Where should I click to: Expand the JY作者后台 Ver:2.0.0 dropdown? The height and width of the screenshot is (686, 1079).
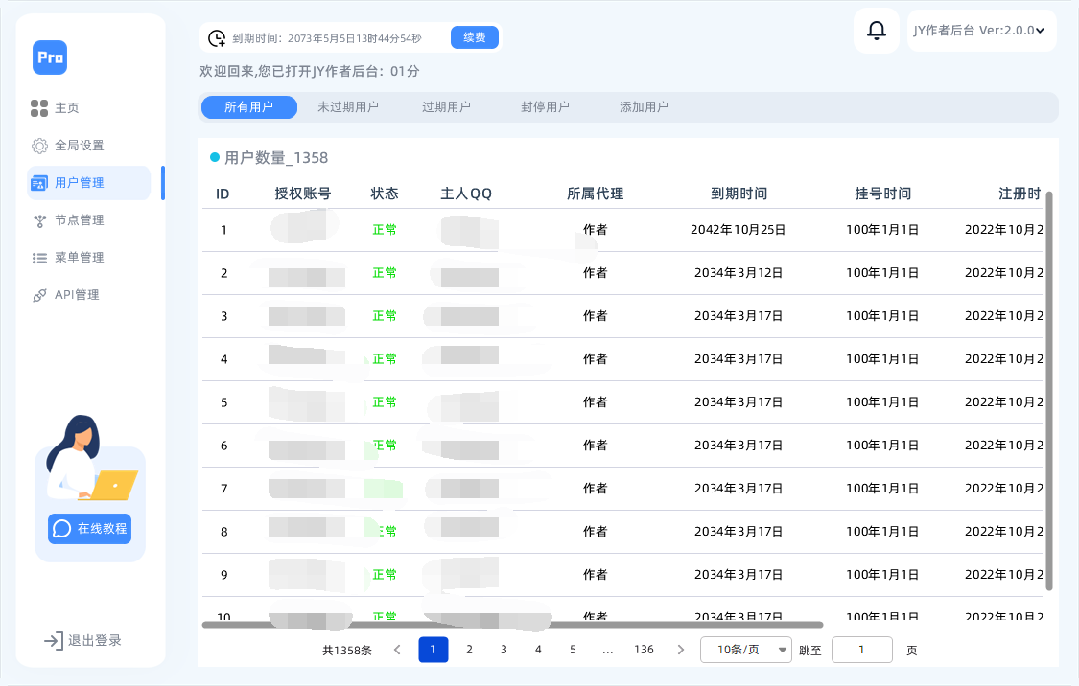coord(981,30)
